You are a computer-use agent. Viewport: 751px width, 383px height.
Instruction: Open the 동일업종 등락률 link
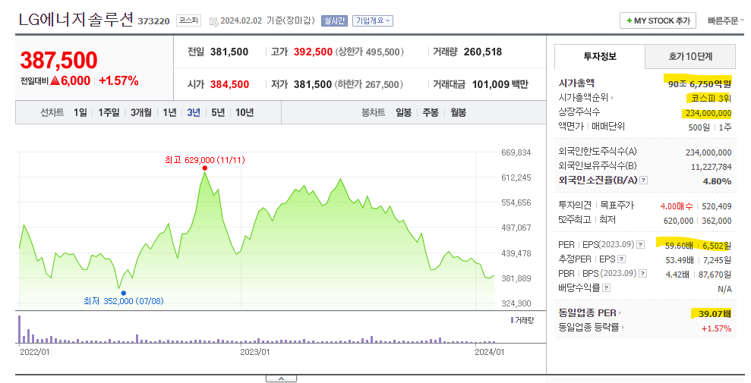[591, 328]
